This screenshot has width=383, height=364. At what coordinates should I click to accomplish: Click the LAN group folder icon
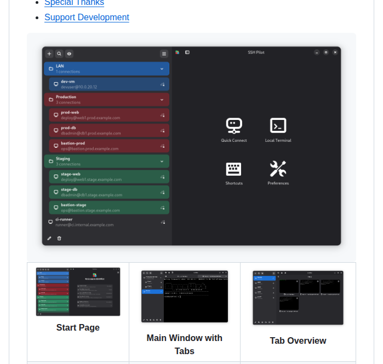51,69
